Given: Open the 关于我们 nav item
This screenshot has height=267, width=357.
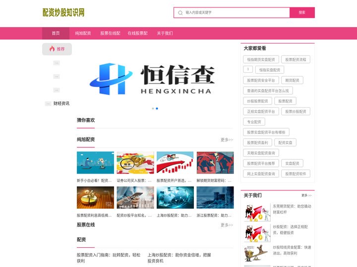Looking at the screenshot, I should coord(165,34).
